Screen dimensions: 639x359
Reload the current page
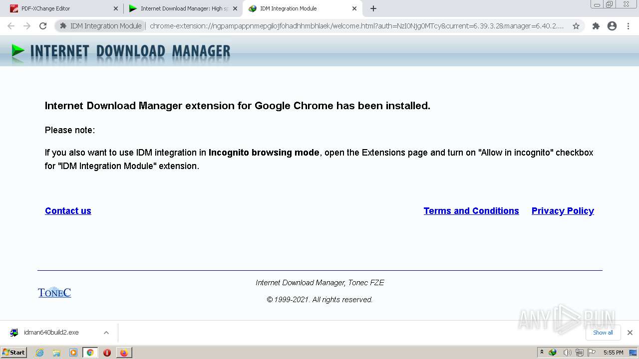43,26
